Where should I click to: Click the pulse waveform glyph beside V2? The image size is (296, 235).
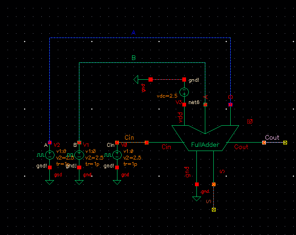(x=40, y=155)
